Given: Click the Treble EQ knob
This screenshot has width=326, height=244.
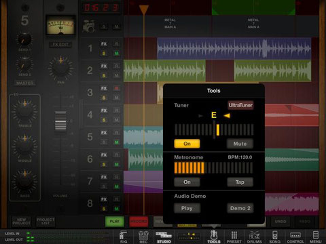Looking at the screenshot, I should (25, 111).
